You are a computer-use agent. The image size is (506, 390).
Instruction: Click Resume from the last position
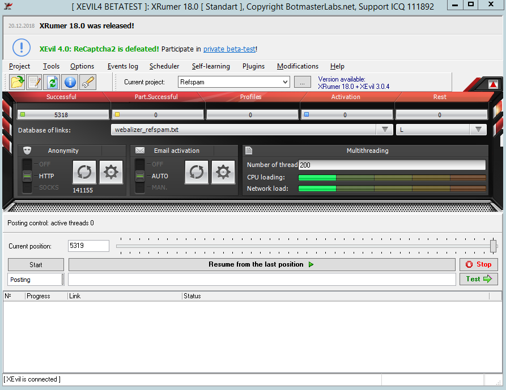coord(262,264)
